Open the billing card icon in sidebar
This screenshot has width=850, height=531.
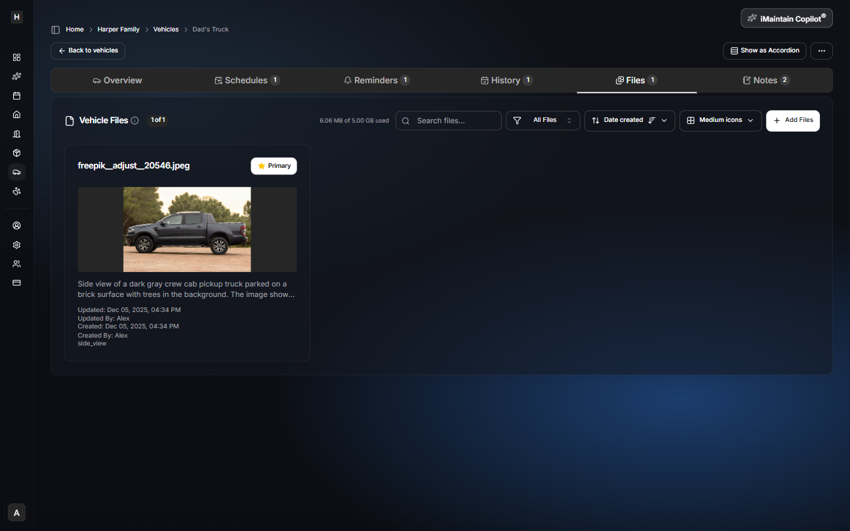pyautogui.click(x=16, y=283)
